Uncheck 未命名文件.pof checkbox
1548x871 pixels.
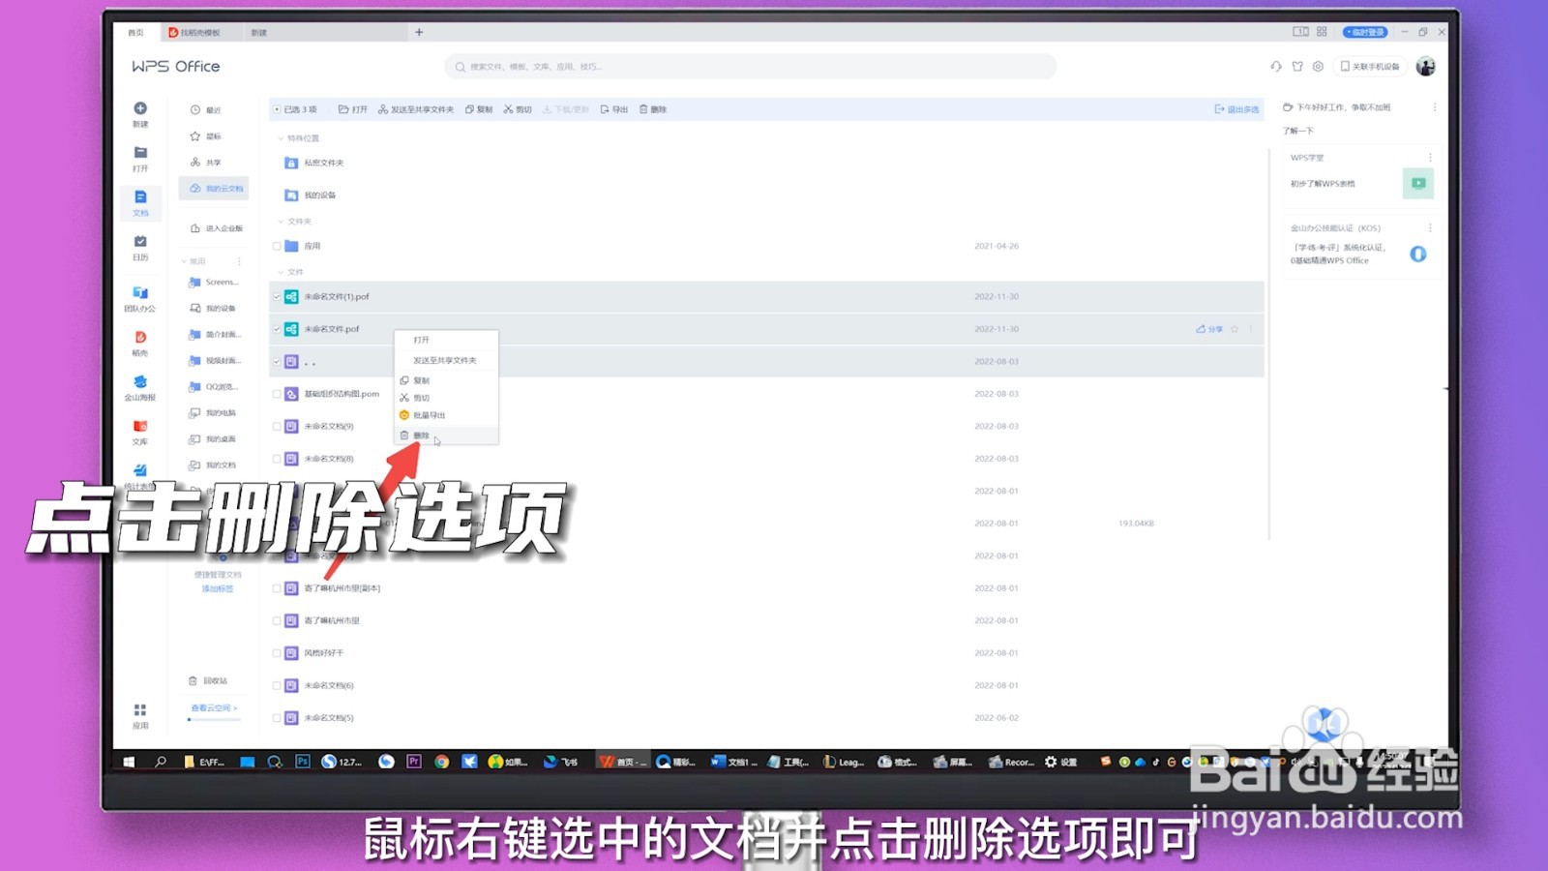pos(277,329)
